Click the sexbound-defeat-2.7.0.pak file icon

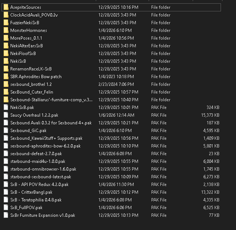point(6,154)
